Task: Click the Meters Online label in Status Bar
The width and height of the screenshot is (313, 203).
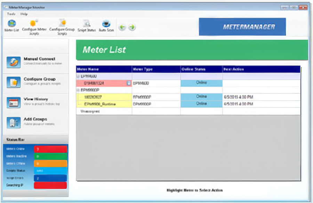Action: 15,149
